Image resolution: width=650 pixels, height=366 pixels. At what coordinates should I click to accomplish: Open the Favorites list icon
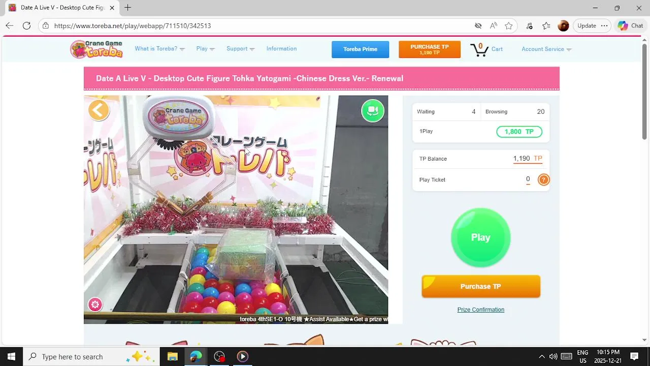point(546,25)
